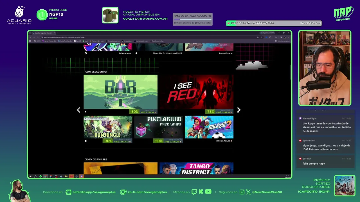This screenshot has height=202, width=360.
Task: Bookmark this page with the star icon
Action: [261, 37]
